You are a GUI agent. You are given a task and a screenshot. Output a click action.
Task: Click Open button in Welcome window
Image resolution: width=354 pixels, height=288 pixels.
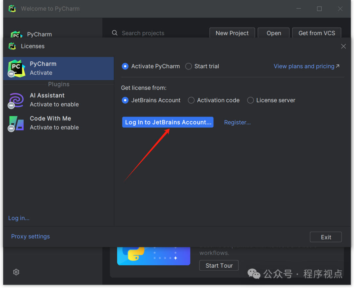(x=274, y=33)
